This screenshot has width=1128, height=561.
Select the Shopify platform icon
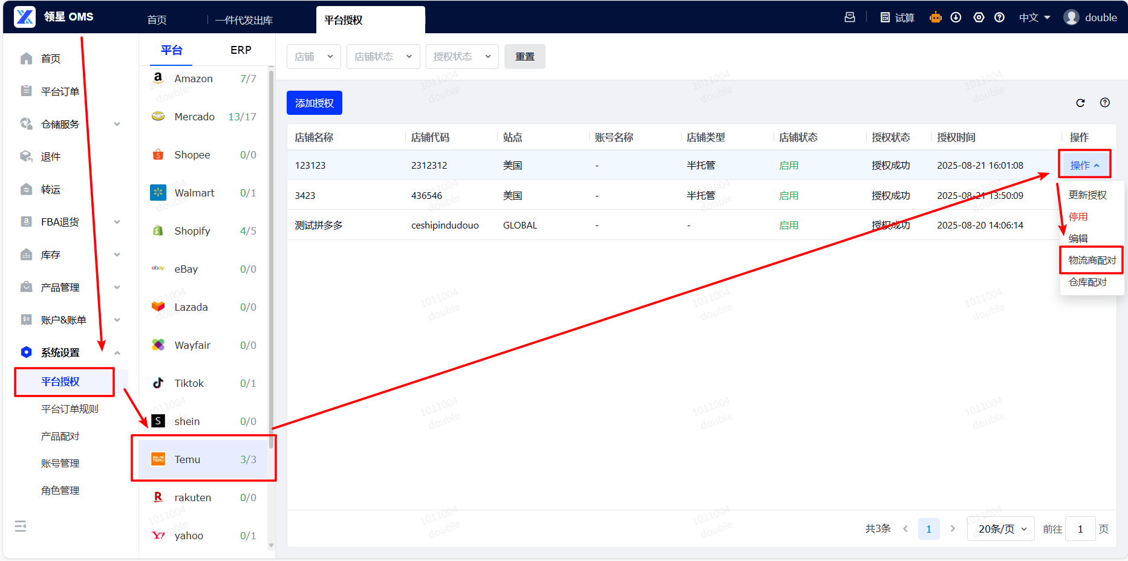coord(158,230)
